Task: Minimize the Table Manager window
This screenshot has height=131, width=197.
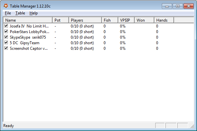Action: [x=167, y=6]
